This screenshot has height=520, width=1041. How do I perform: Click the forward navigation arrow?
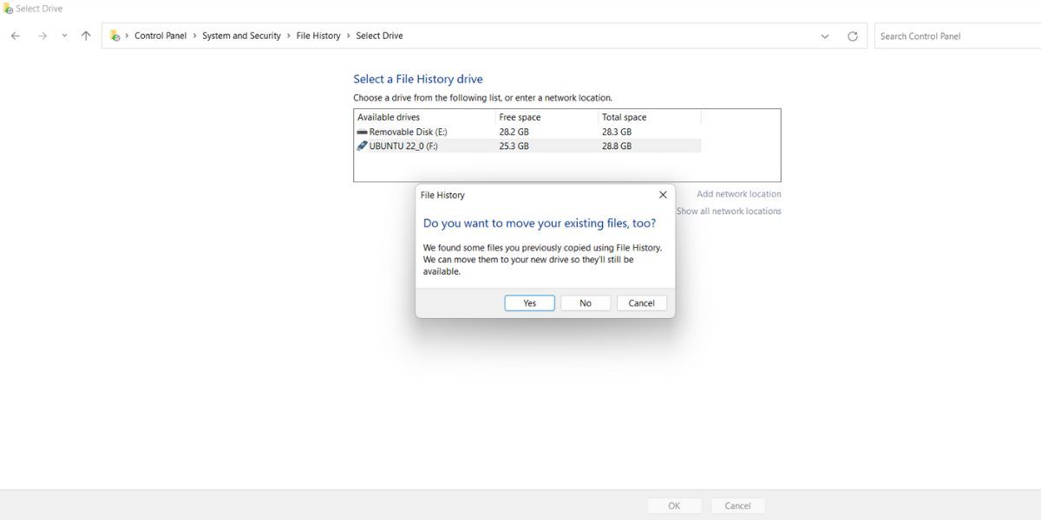pos(42,36)
